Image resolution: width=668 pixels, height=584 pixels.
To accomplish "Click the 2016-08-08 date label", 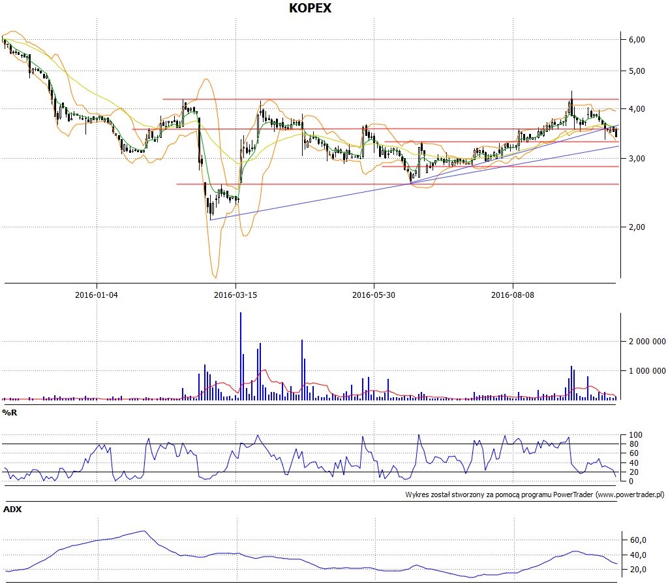I will pyautogui.click(x=513, y=295).
